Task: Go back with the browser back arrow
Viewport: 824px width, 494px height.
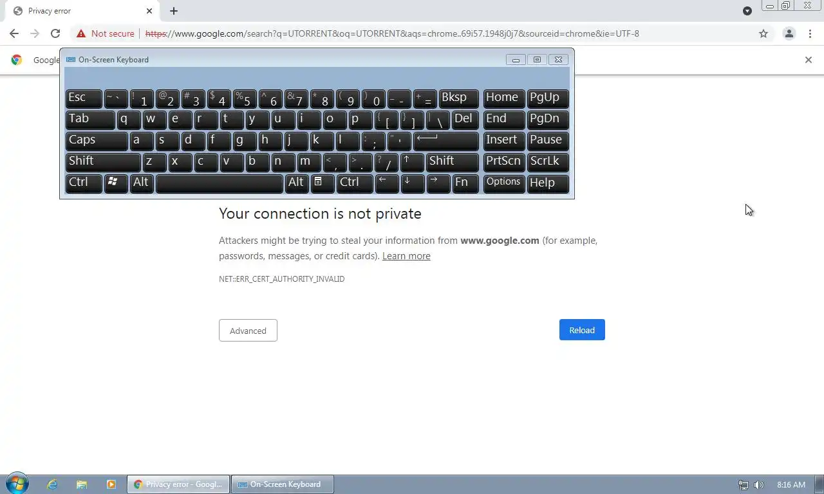Action: click(x=14, y=33)
